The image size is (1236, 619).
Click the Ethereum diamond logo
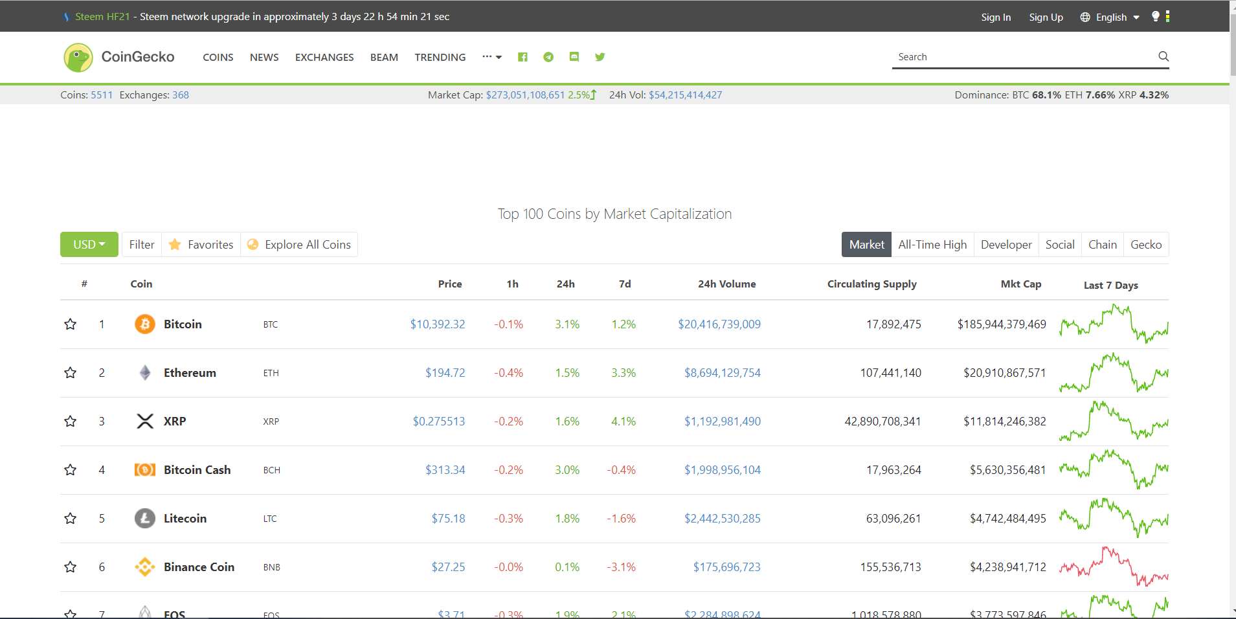(x=145, y=372)
